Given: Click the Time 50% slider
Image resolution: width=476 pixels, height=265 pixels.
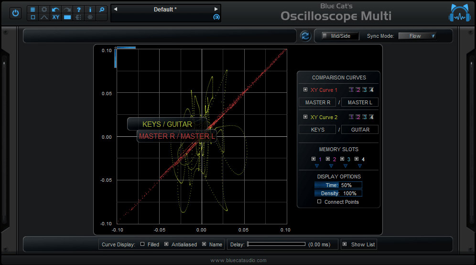Looking at the screenshot, I should (x=338, y=185).
